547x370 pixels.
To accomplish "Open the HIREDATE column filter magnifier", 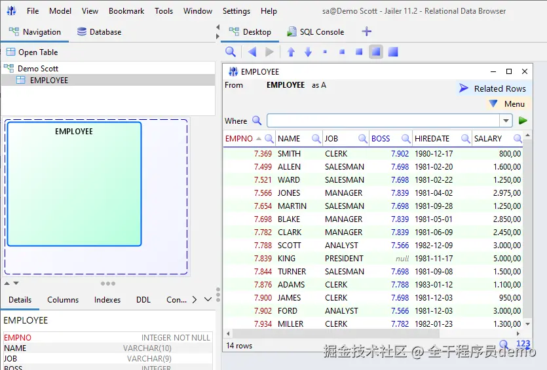I will (x=465, y=138).
